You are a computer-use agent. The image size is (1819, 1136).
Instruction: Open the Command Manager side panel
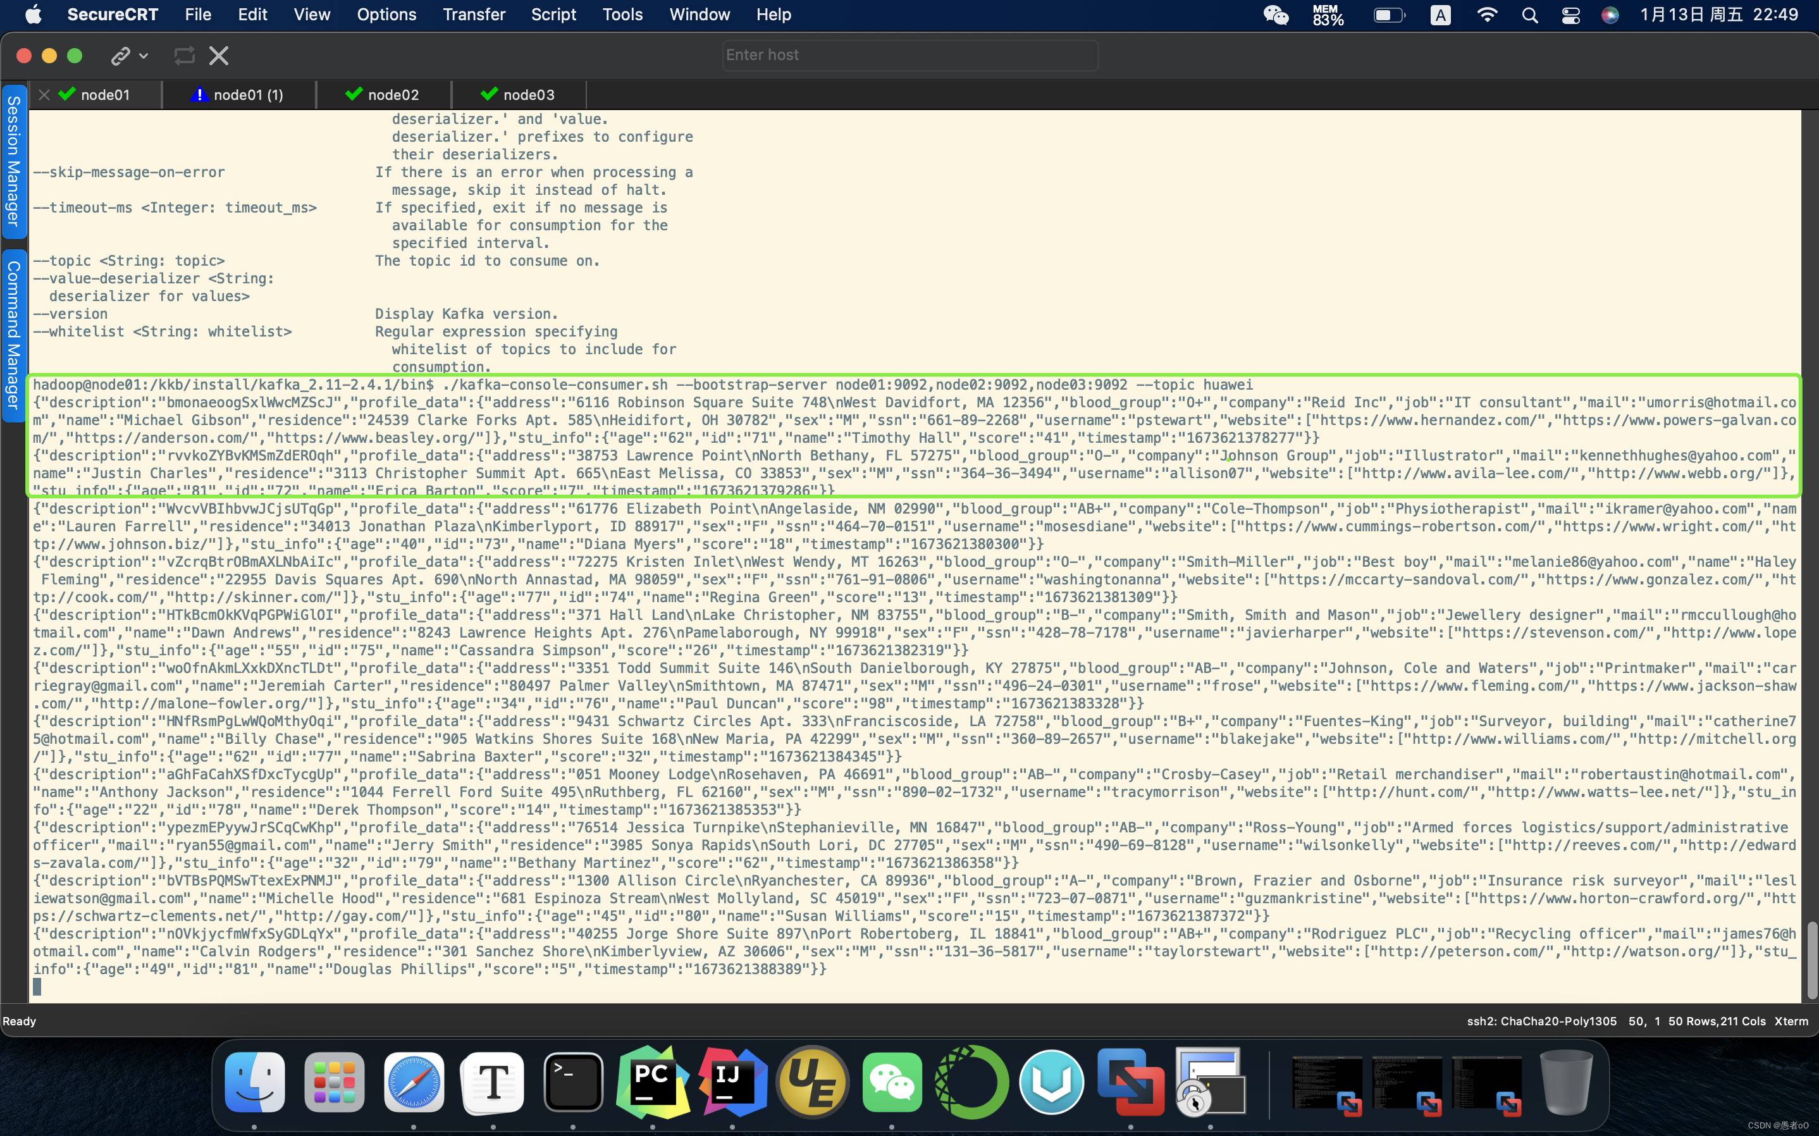pyautogui.click(x=13, y=335)
